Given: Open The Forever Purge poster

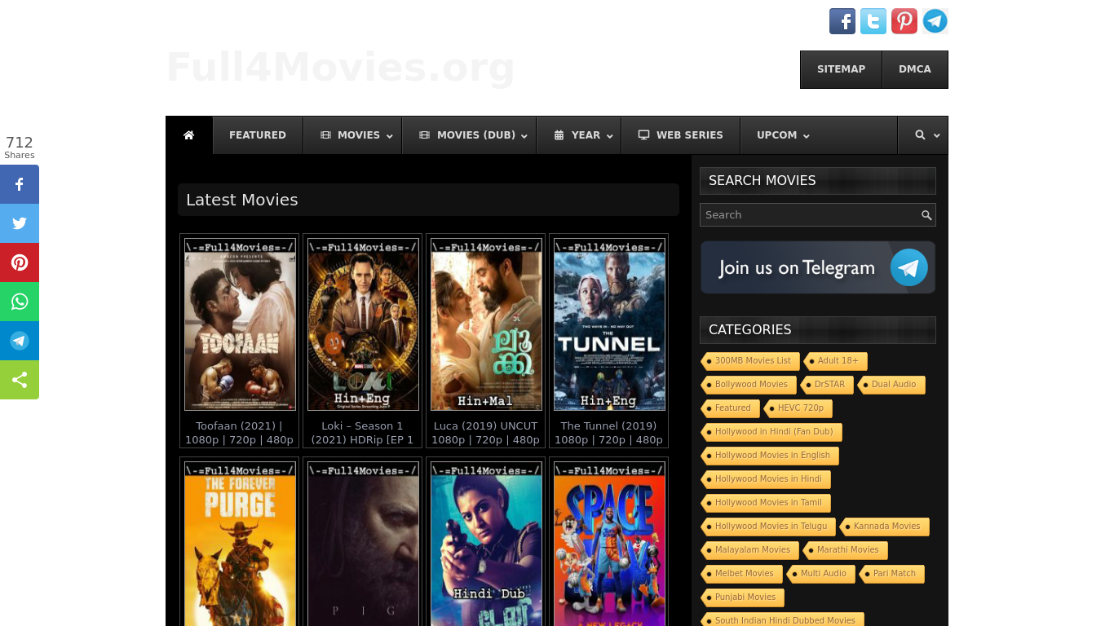Looking at the screenshot, I should [x=240, y=544].
